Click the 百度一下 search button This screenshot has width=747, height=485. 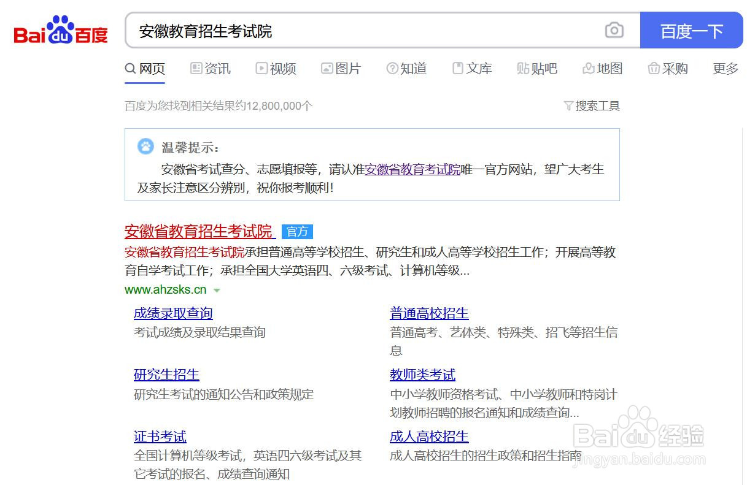coord(691,30)
